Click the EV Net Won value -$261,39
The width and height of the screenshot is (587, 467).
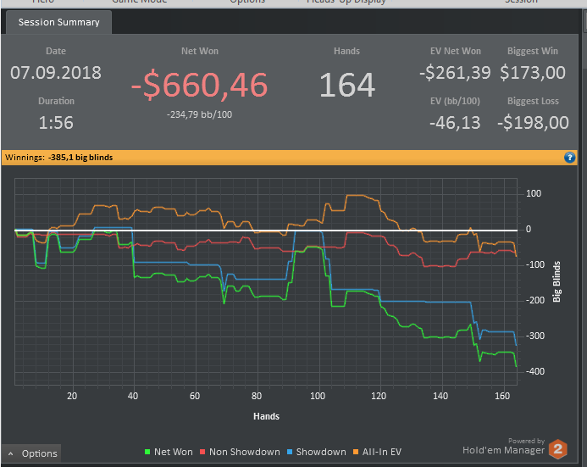[455, 73]
